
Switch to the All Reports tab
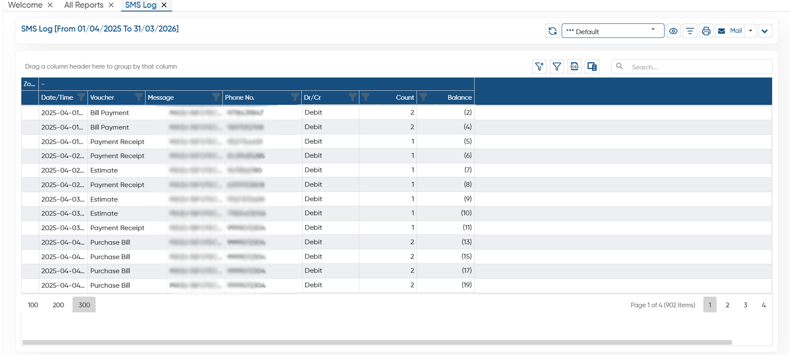84,5
